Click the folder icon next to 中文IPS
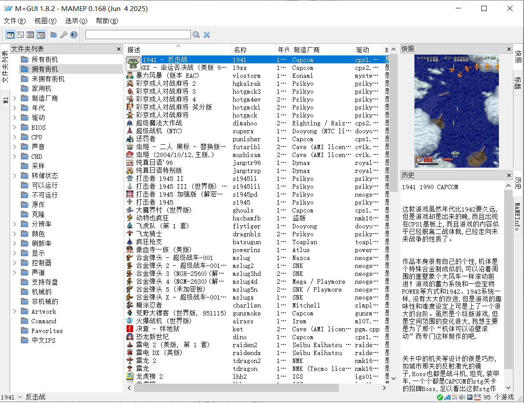The width and height of the screenshot is (524, 403). pos(24,340)
